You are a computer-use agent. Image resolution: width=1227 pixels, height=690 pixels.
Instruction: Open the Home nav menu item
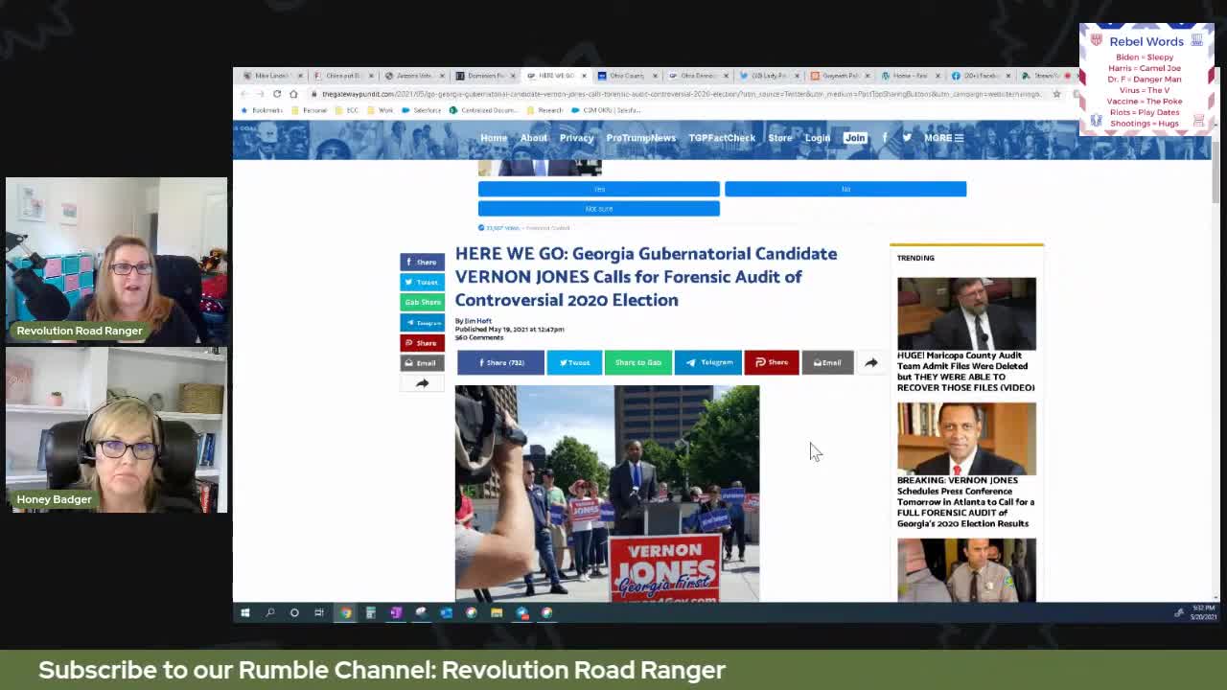tap(494, 138)
